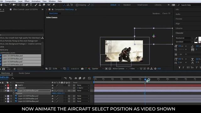Click the fill color swatch in Character panel
The image size is (201, 113).
200,39
